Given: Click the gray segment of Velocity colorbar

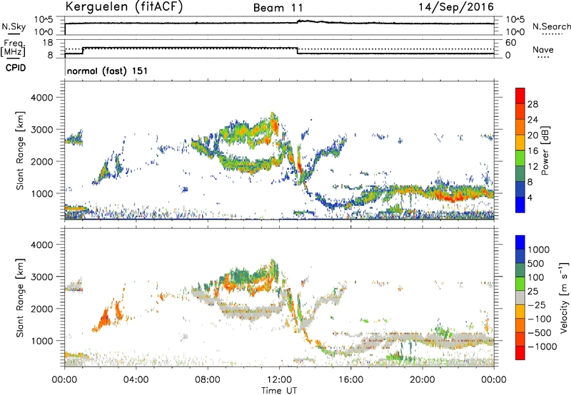Looking at the screenshot, I should point(520,297).
